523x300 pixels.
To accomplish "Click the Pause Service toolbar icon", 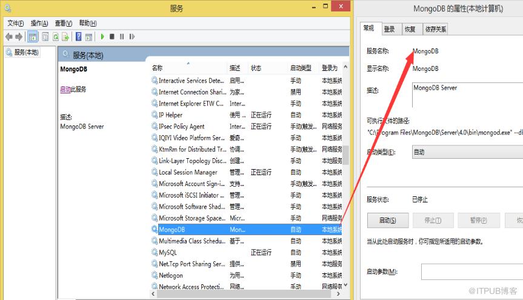I will 122,36.
